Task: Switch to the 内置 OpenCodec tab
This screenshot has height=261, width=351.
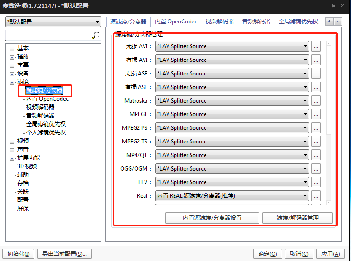Action: (x=176, y=22)
